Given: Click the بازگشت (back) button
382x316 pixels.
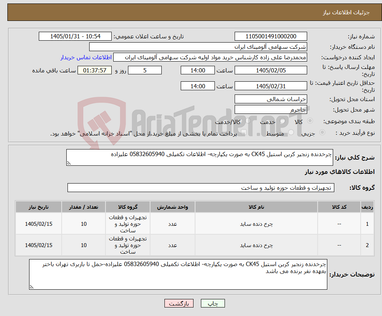Looking at the screenshot, I should [x=179, y=303].
